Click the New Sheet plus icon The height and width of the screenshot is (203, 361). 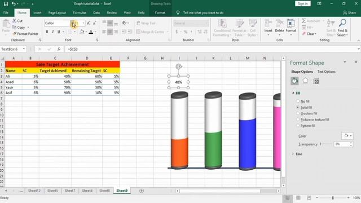[142, 191]
